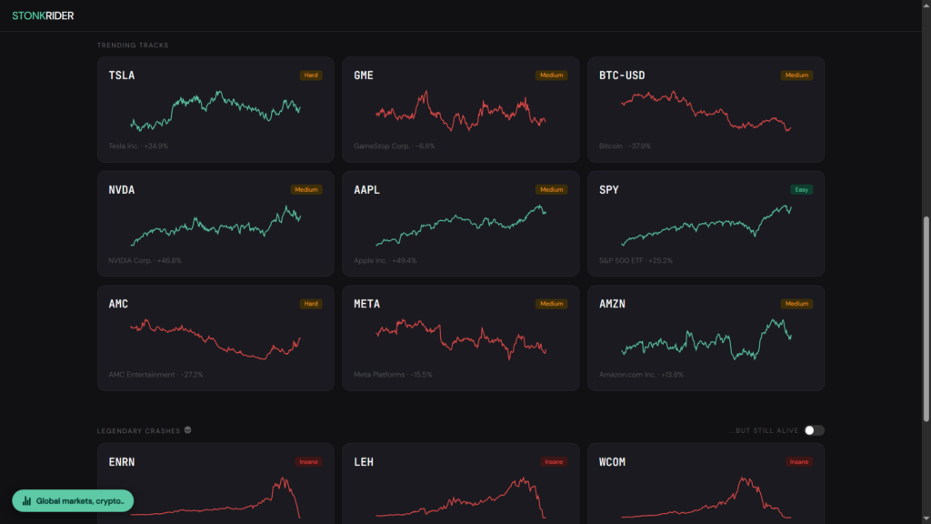Choose the NVDA track card
The image size is (931, 524).
(x=215, y=224)
